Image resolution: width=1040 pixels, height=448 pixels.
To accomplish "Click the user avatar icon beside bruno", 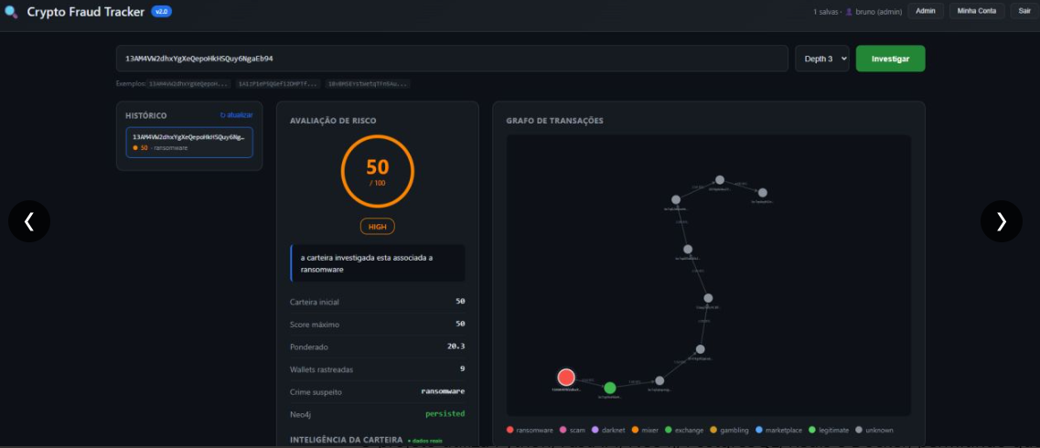I will click(x=849, y=11).
